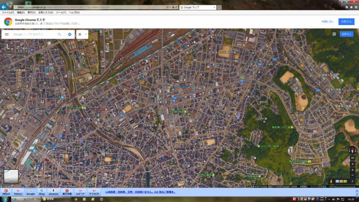
Task: Focus the Google Maps search box
Action: point(35,35)
